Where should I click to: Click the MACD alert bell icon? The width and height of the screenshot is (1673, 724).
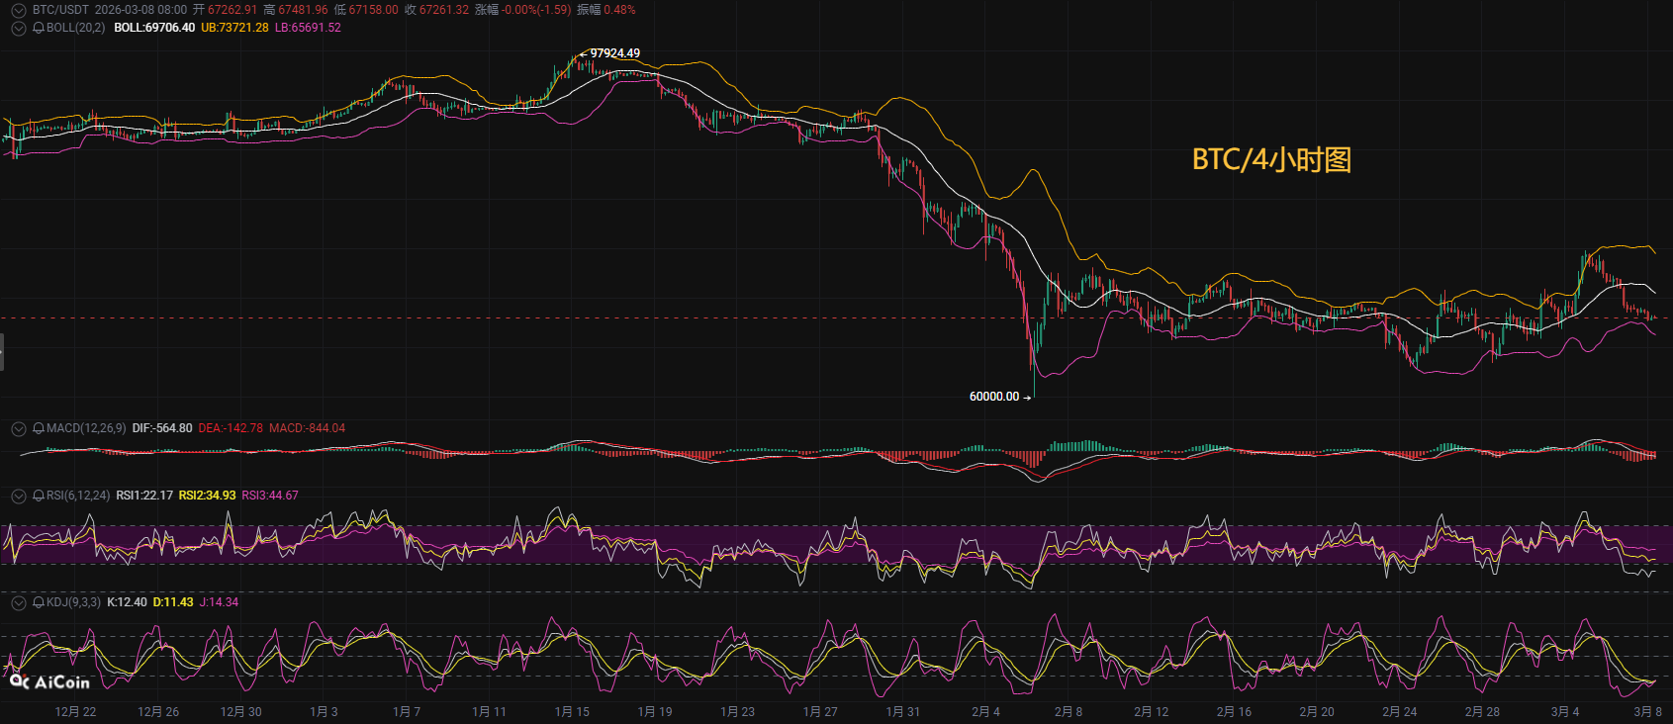pos(39,428)
